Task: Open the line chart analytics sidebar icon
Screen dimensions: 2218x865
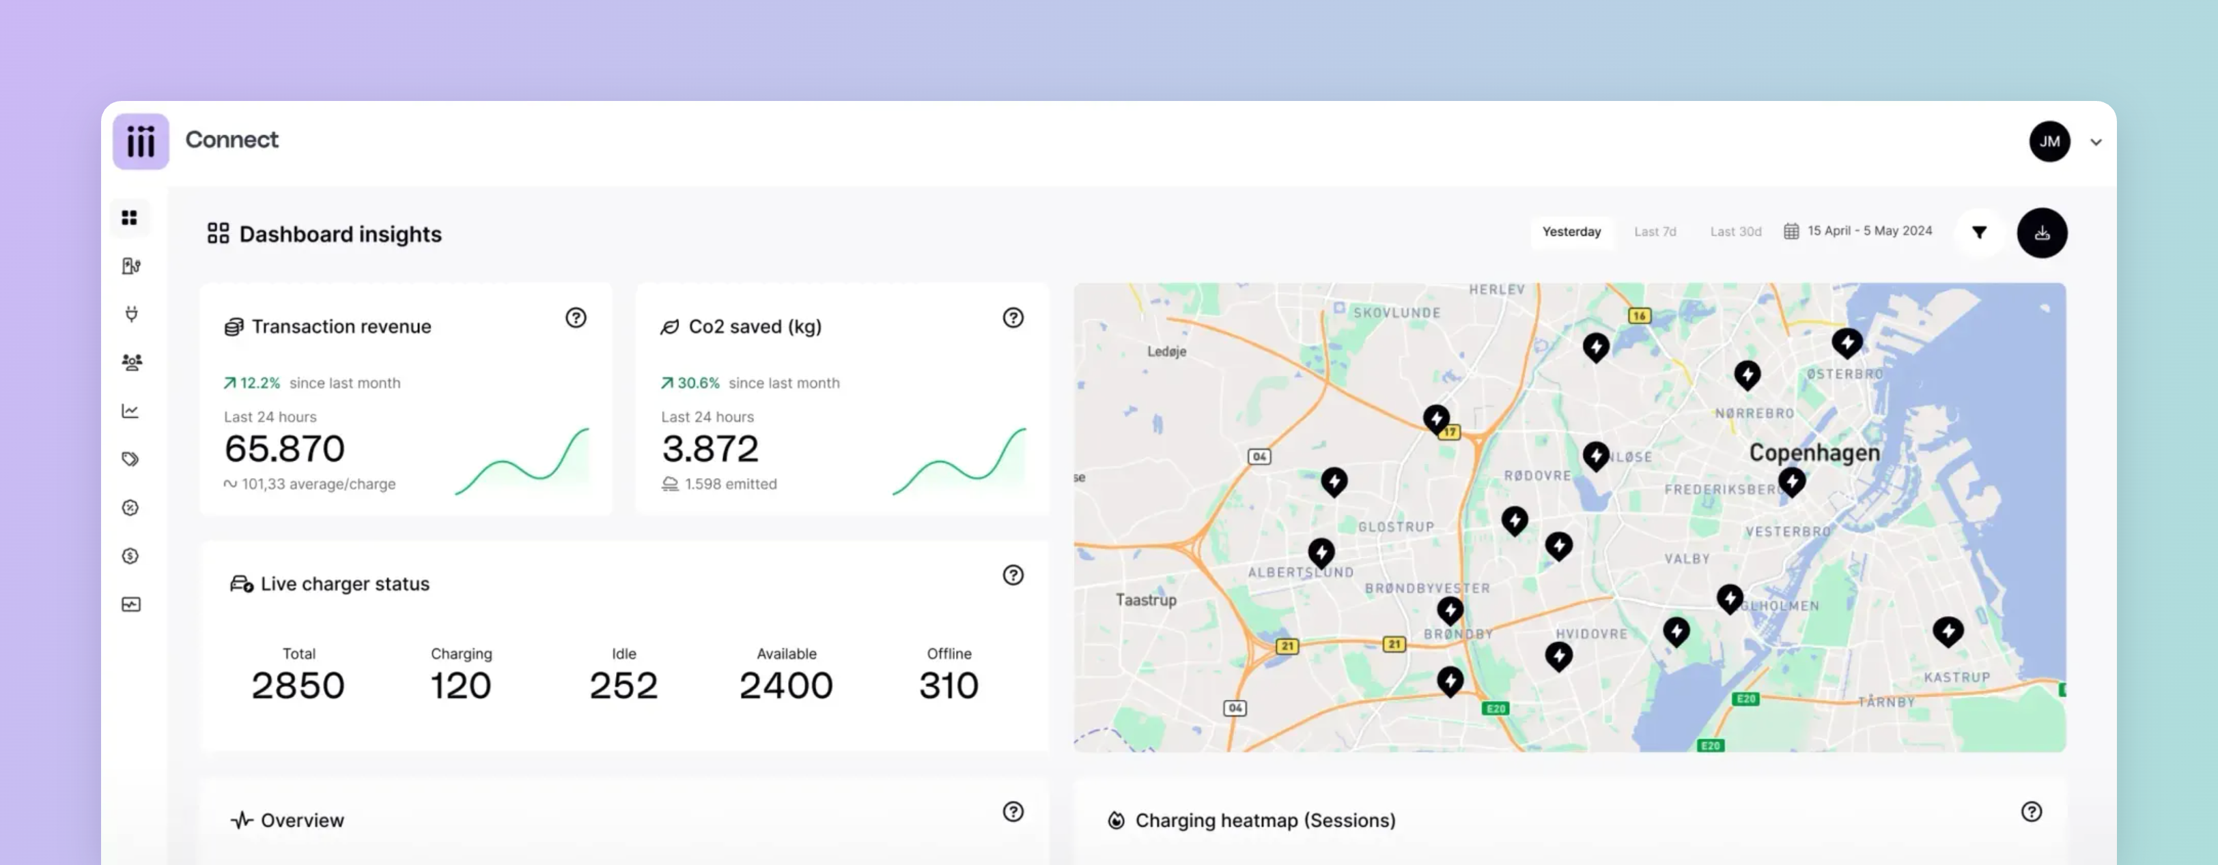Action: click(130, 411)
